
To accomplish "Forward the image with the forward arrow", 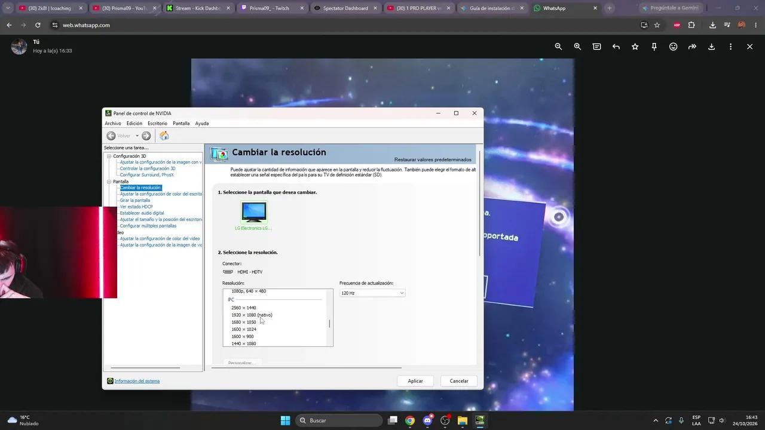I will (x=692, y=47).
